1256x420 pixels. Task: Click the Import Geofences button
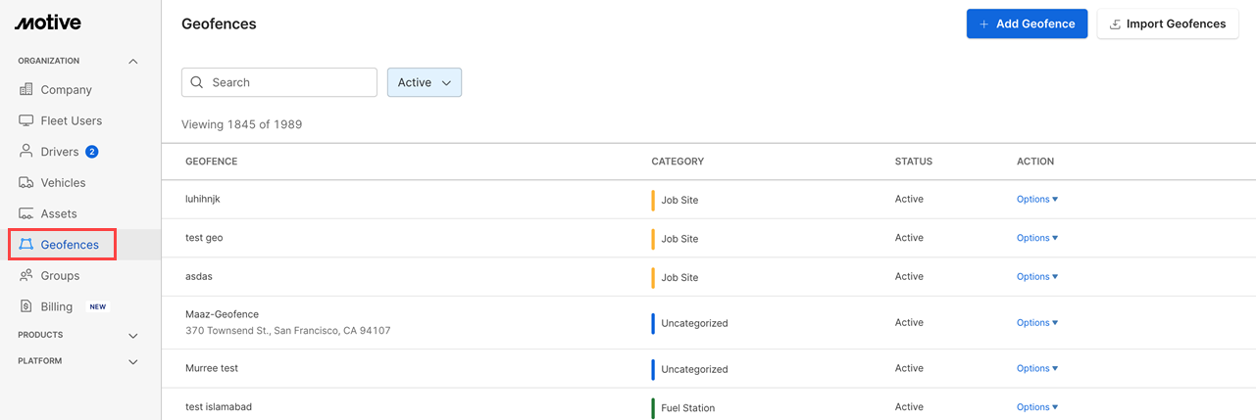[x=1167, y=23]
